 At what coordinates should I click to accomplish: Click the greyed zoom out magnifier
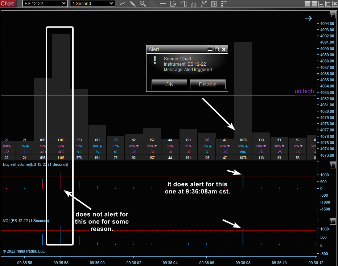153,4
